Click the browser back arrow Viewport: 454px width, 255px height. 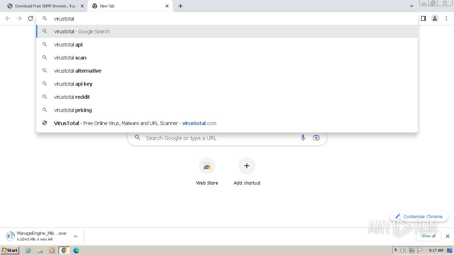(8, 18)
